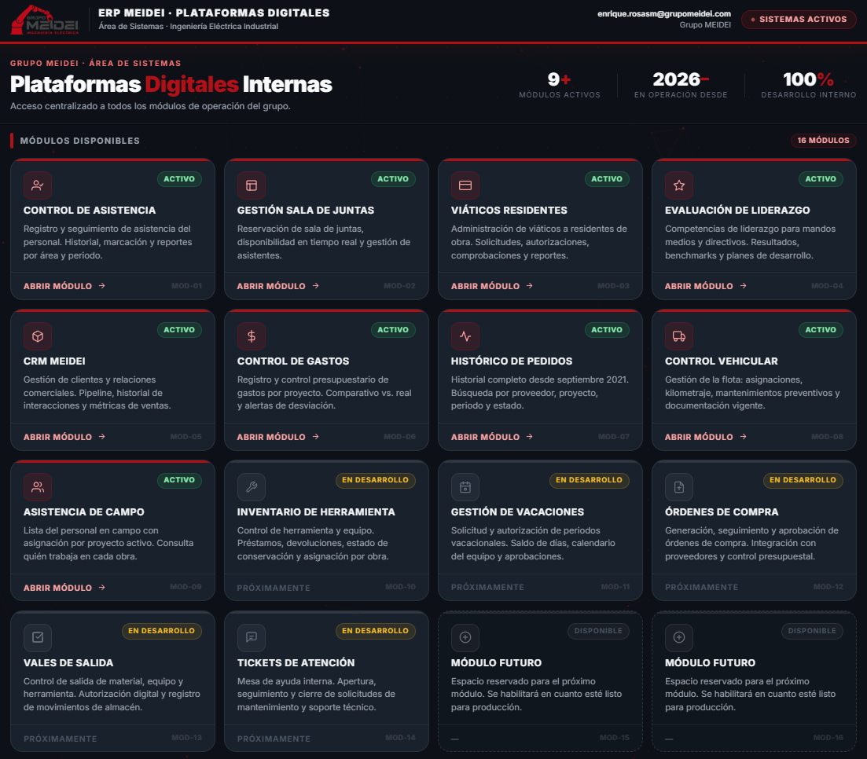
Task: Click Disponible badge on MOD-16 card
Action: coord(812,631)
